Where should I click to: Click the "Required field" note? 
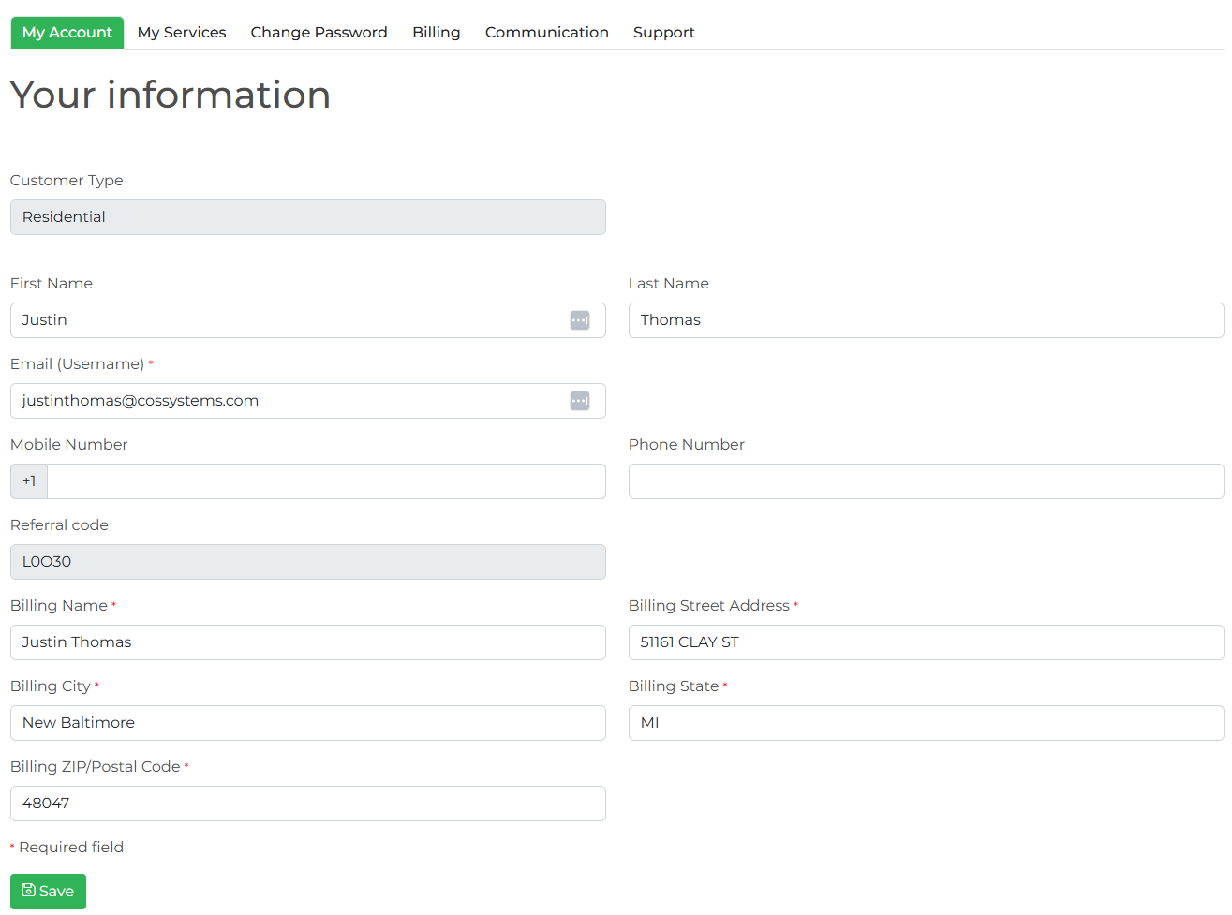[x=71, y=848]
